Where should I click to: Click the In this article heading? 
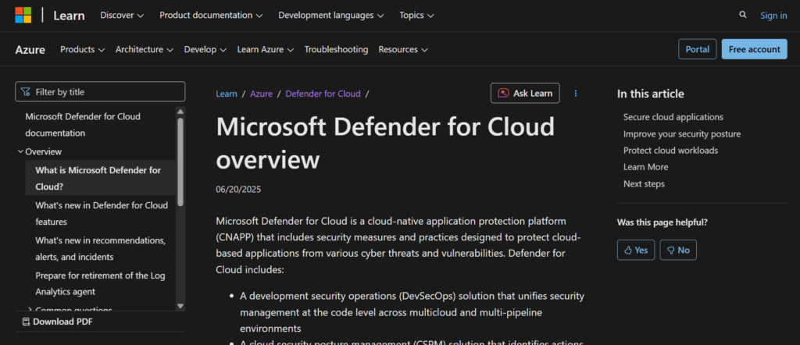click(651, 94)
